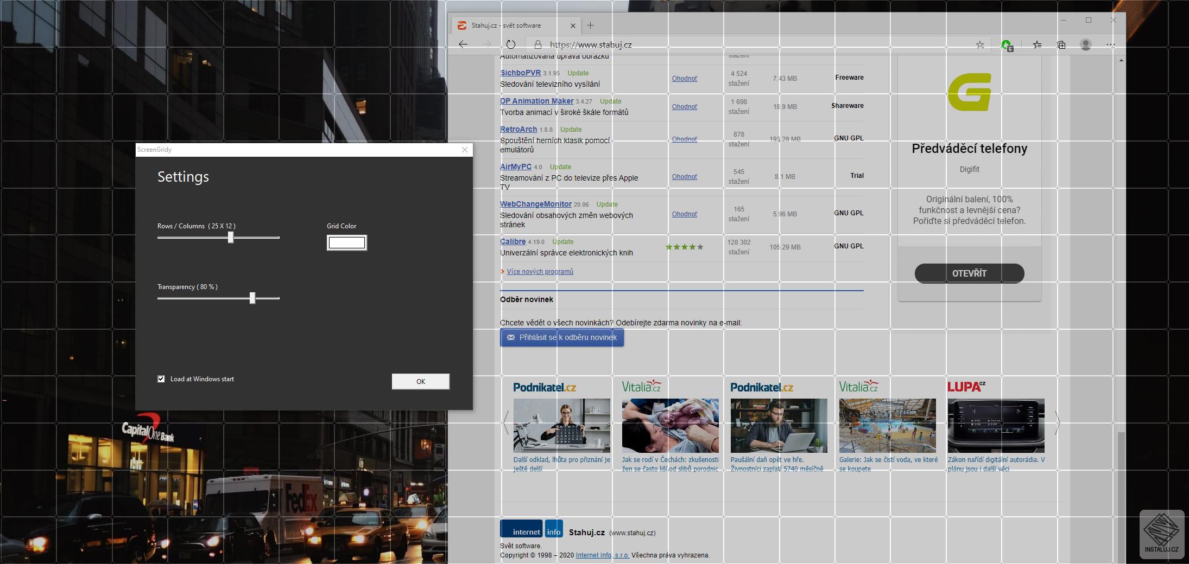Open the first Podnikatel.cz article thumbnail

click(562, 426)
